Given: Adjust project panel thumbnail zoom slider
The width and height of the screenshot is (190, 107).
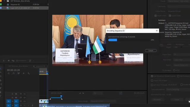Looking at the screenshot, I should (21, 61).
